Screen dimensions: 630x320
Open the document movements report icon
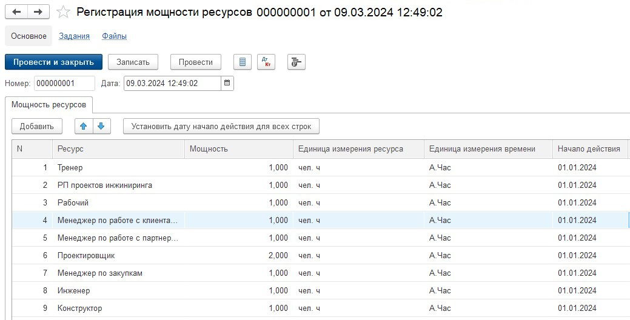pos(243,62)
